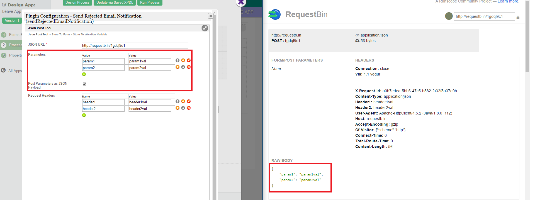Click the header2 name field
The width and height of the screenshot is (535, 200).
click(x=103, y=109)
